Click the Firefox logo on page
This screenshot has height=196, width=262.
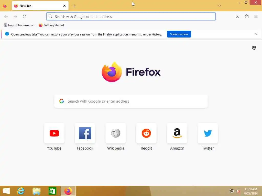click(131, 72)
